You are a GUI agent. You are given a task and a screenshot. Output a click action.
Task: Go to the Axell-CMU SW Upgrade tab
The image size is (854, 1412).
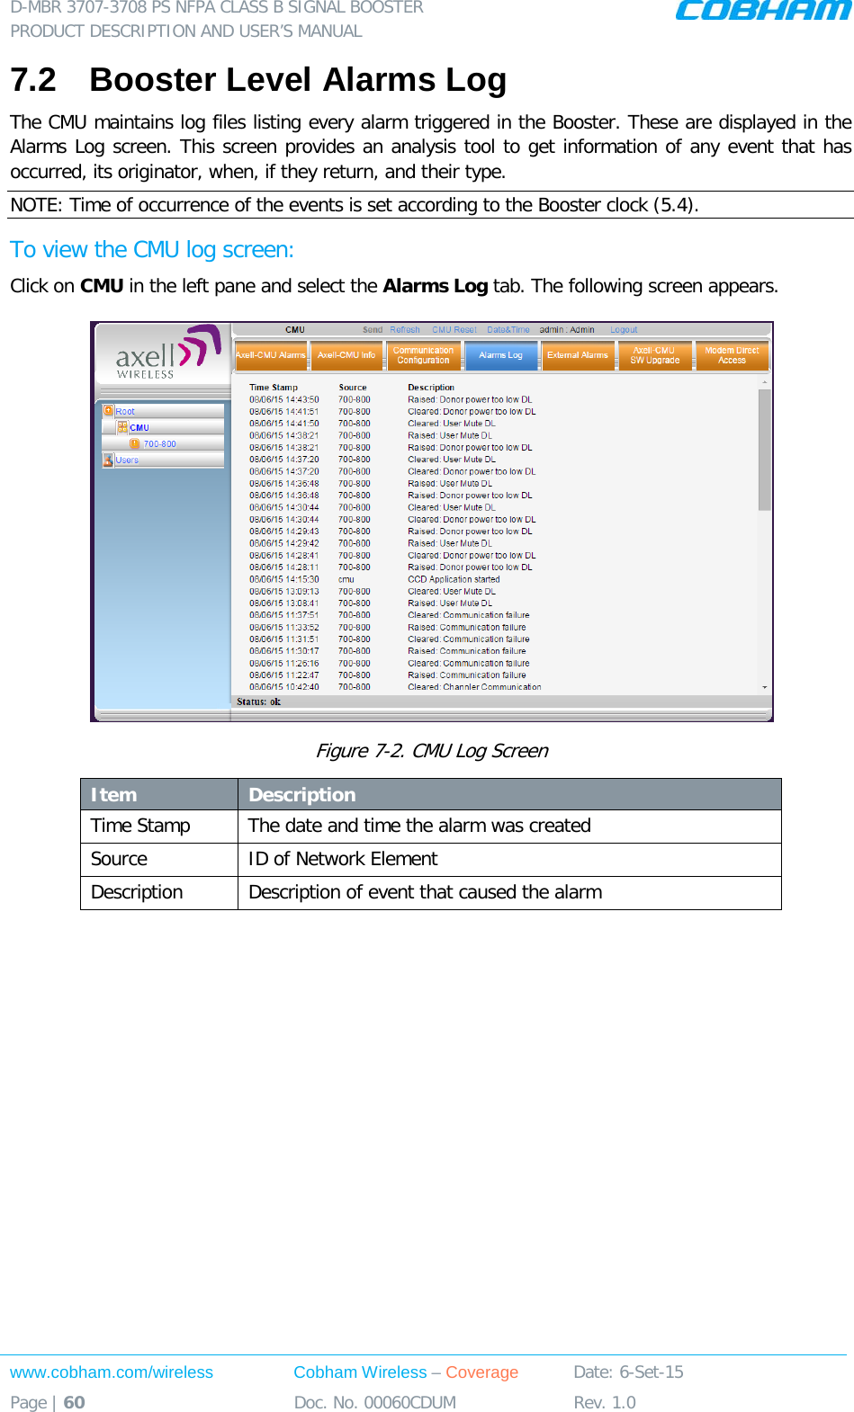pos(654,355)
